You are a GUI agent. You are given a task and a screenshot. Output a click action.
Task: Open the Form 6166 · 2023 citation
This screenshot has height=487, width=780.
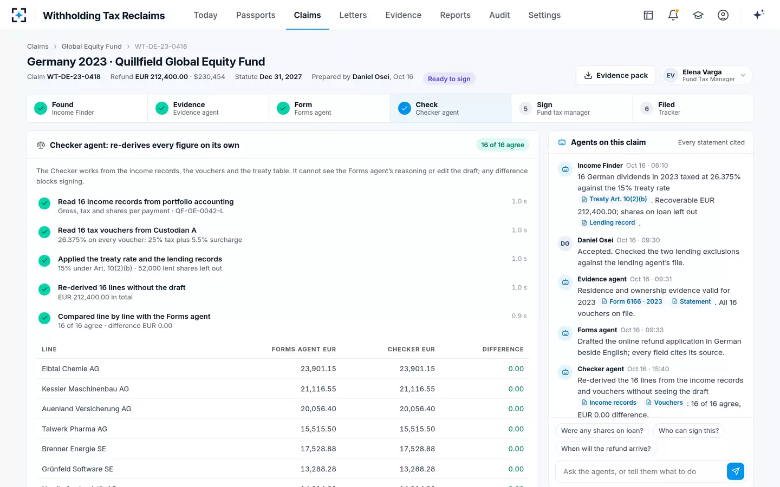[632, 301]
